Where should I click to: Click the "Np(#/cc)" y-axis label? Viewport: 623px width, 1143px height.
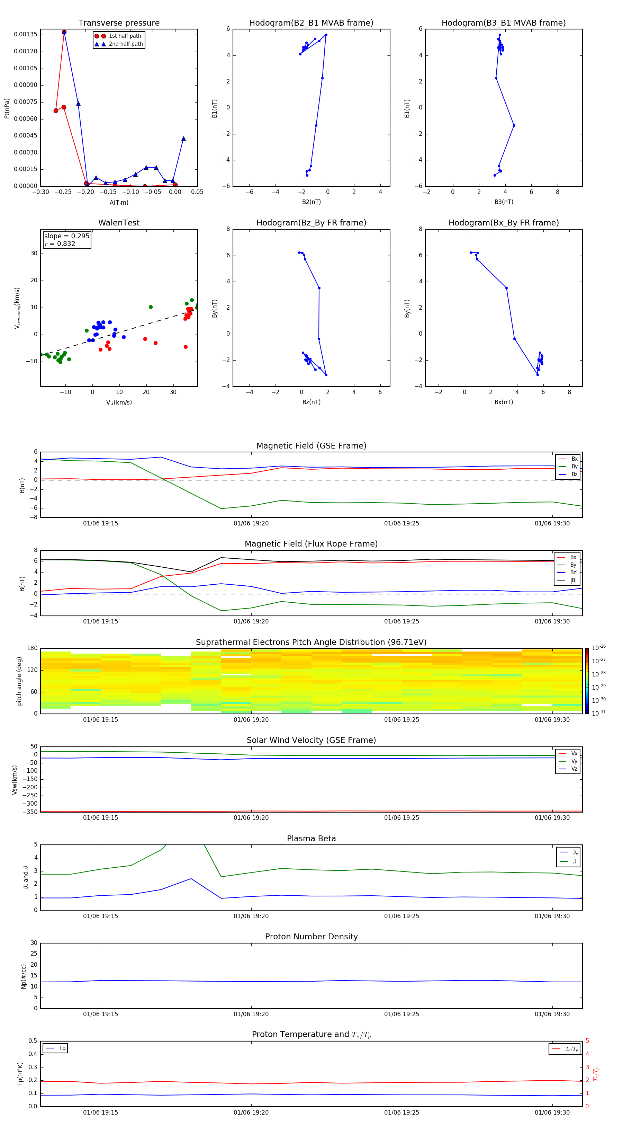click(24, 976)
